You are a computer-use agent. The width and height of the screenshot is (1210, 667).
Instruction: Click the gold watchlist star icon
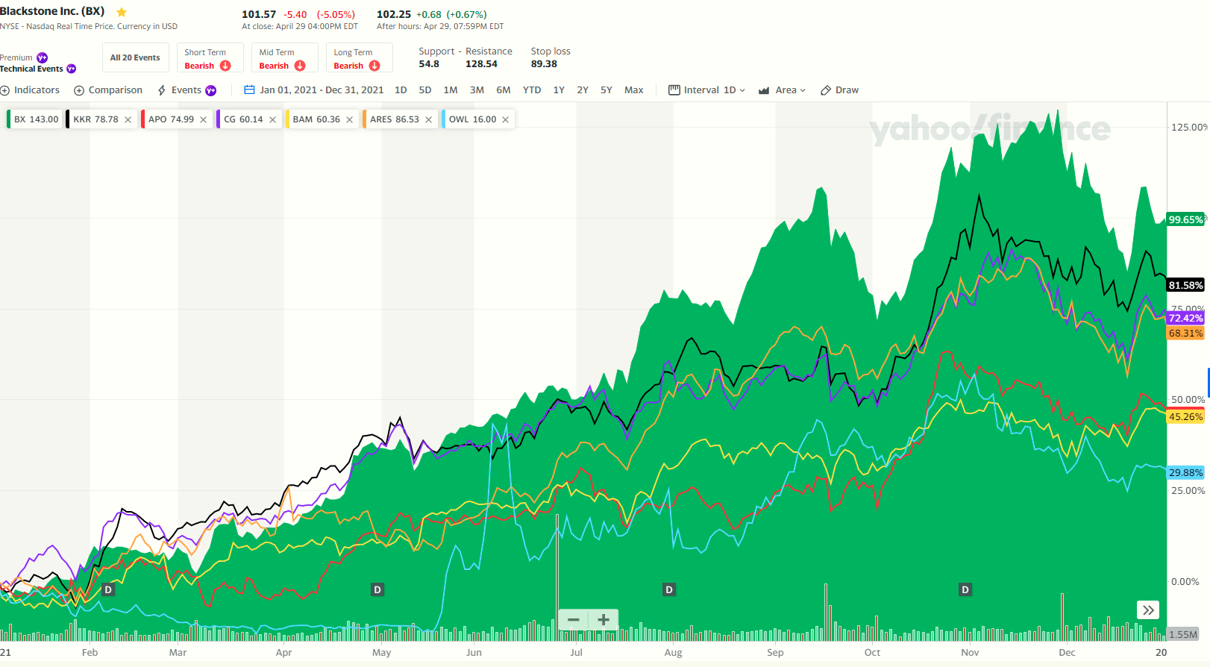tap(122, 12)
